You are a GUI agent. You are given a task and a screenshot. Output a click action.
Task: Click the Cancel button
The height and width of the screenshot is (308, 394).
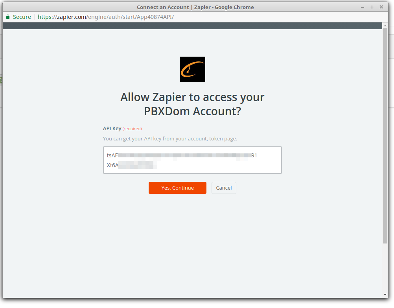point(223,188)
